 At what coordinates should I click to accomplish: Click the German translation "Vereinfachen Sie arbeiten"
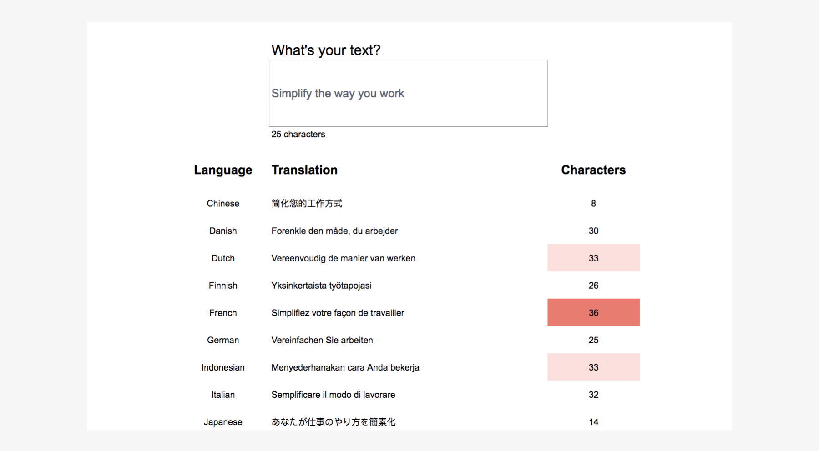(322, 340)
